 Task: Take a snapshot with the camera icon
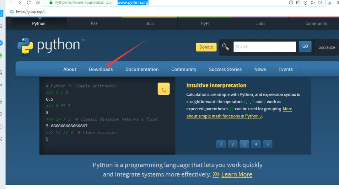(x=298, y=3)
